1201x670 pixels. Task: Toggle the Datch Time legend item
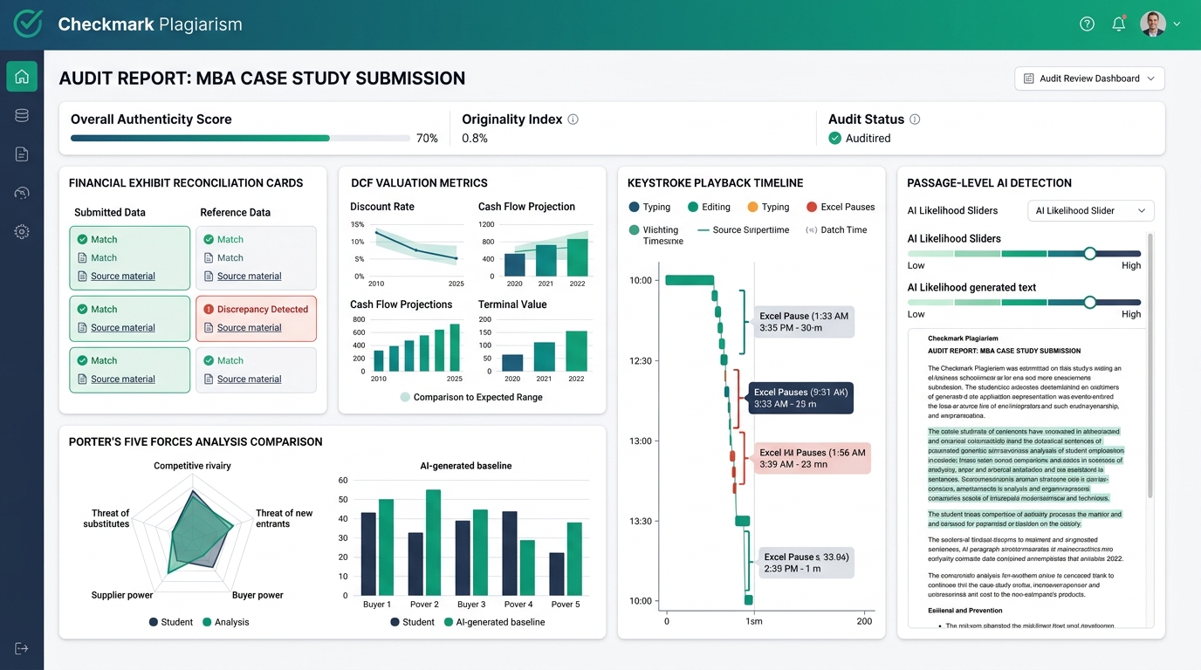[x=836, y=230]
